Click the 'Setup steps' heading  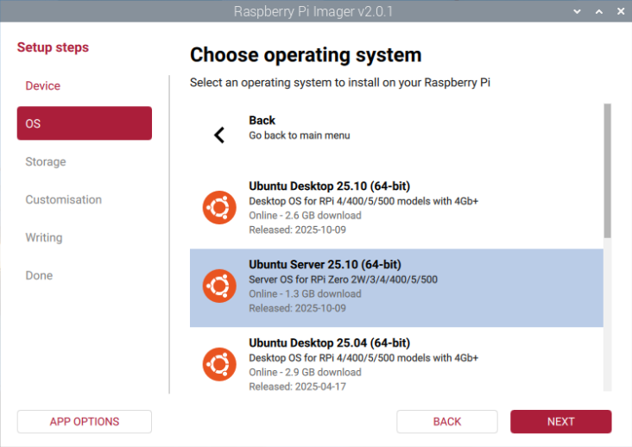coord(53,47)
